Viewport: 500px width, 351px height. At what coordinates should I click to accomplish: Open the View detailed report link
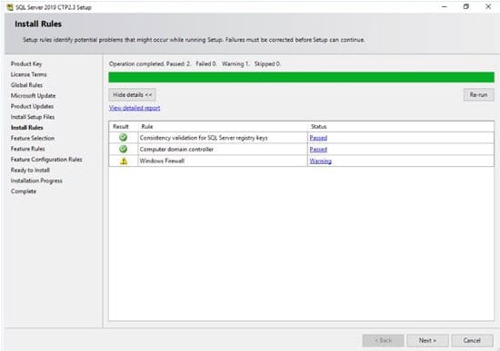[x=135, y=108]
